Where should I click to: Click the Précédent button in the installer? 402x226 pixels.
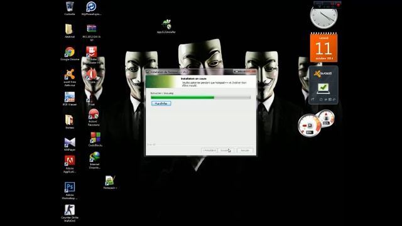click(209, 151)
